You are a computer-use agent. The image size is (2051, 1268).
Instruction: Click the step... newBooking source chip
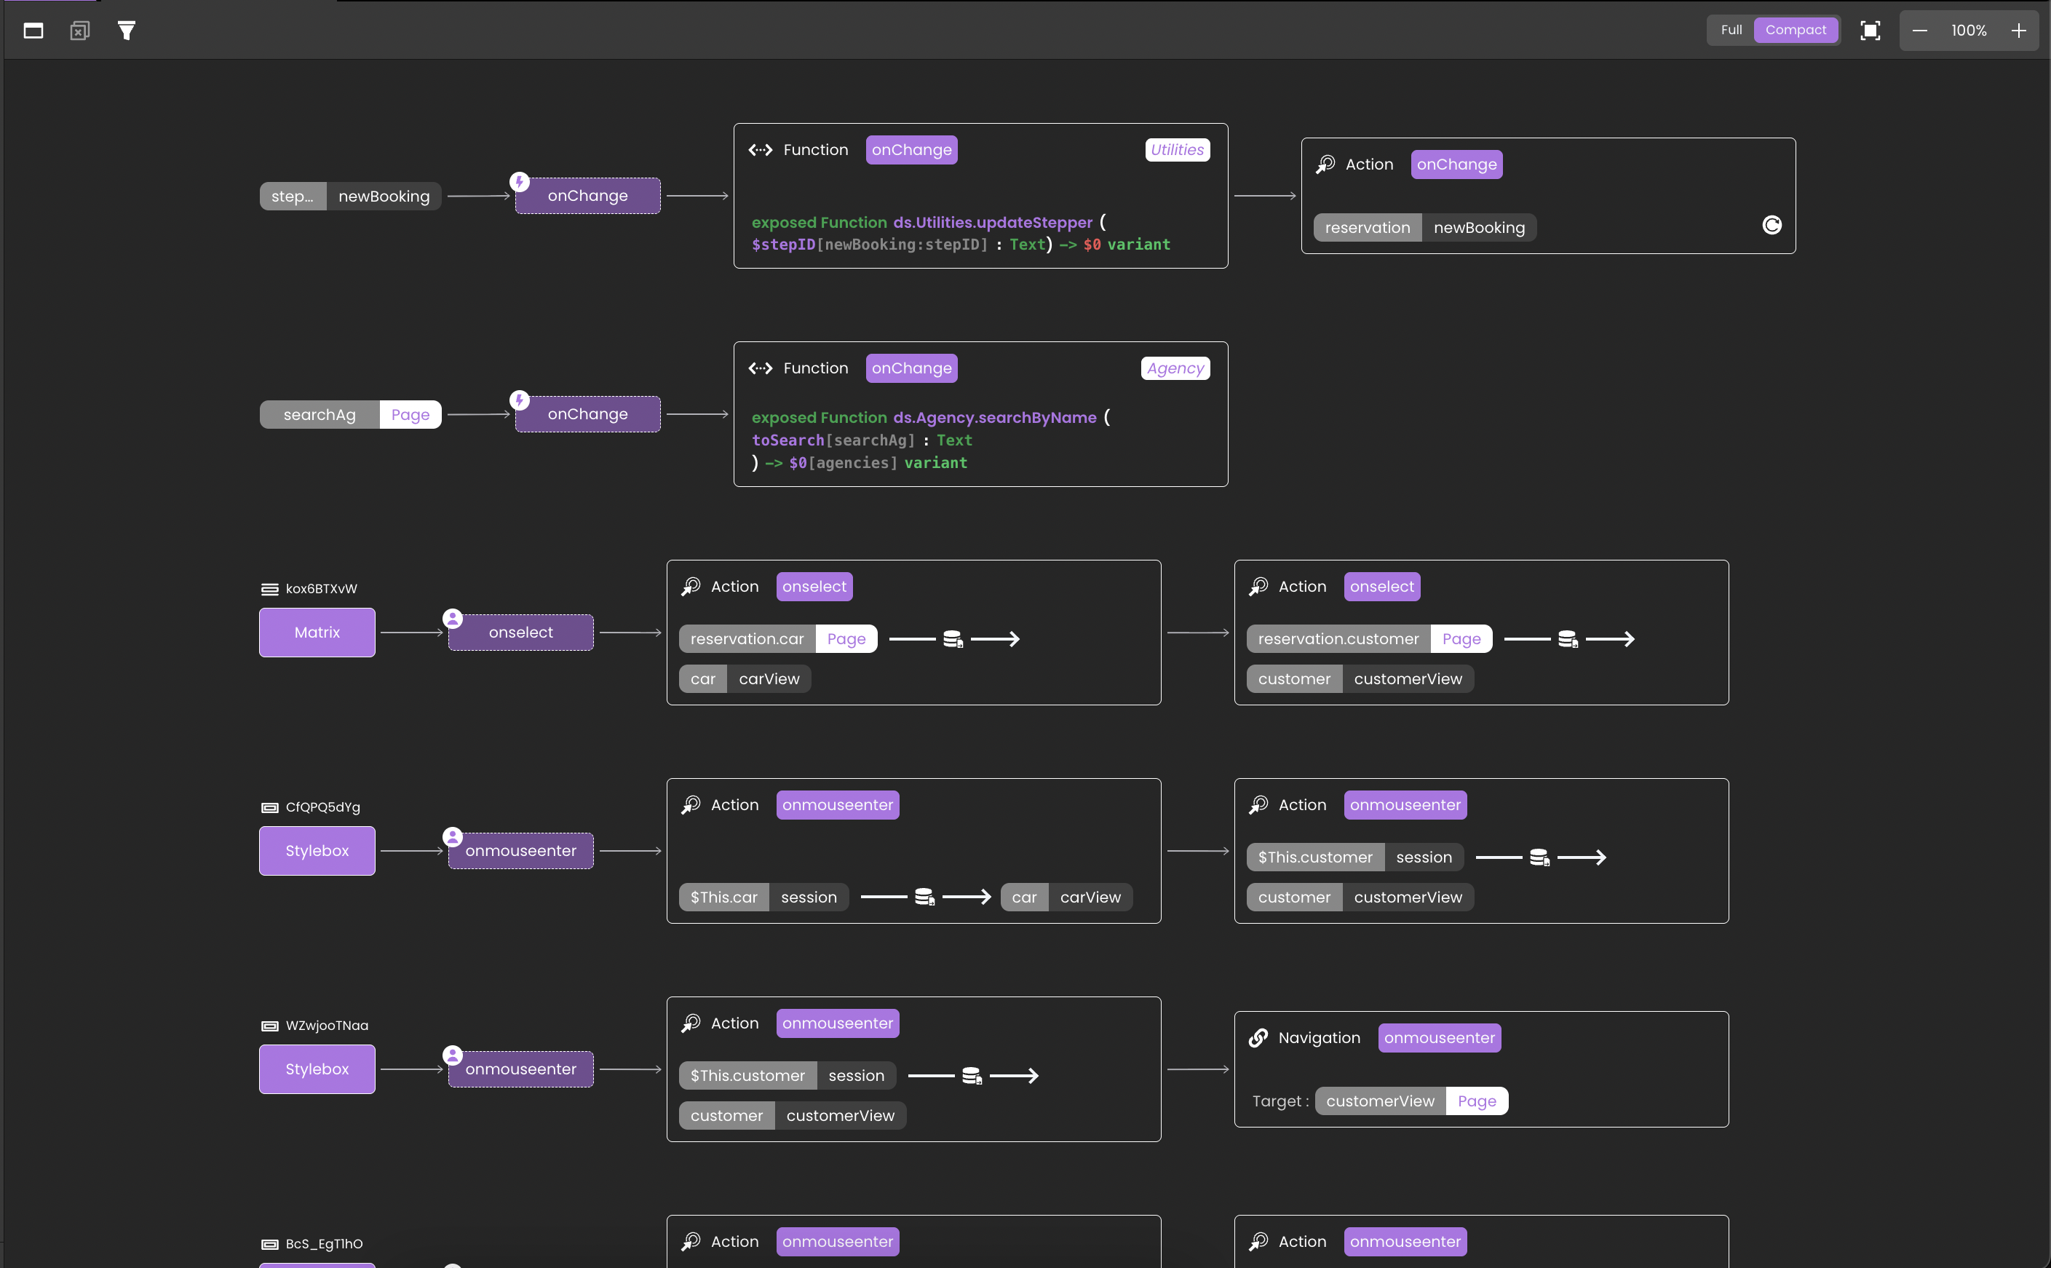(349, 197)
